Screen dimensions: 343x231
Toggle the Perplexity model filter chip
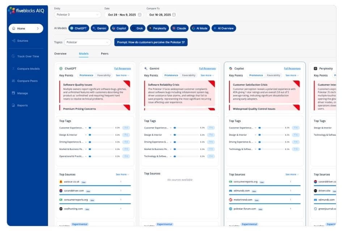158,28
